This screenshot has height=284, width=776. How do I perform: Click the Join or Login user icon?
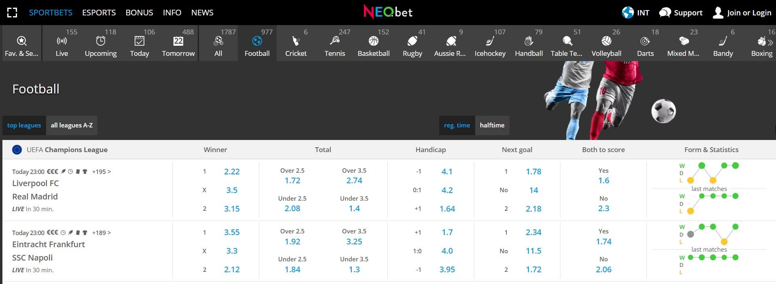[718, 13]
